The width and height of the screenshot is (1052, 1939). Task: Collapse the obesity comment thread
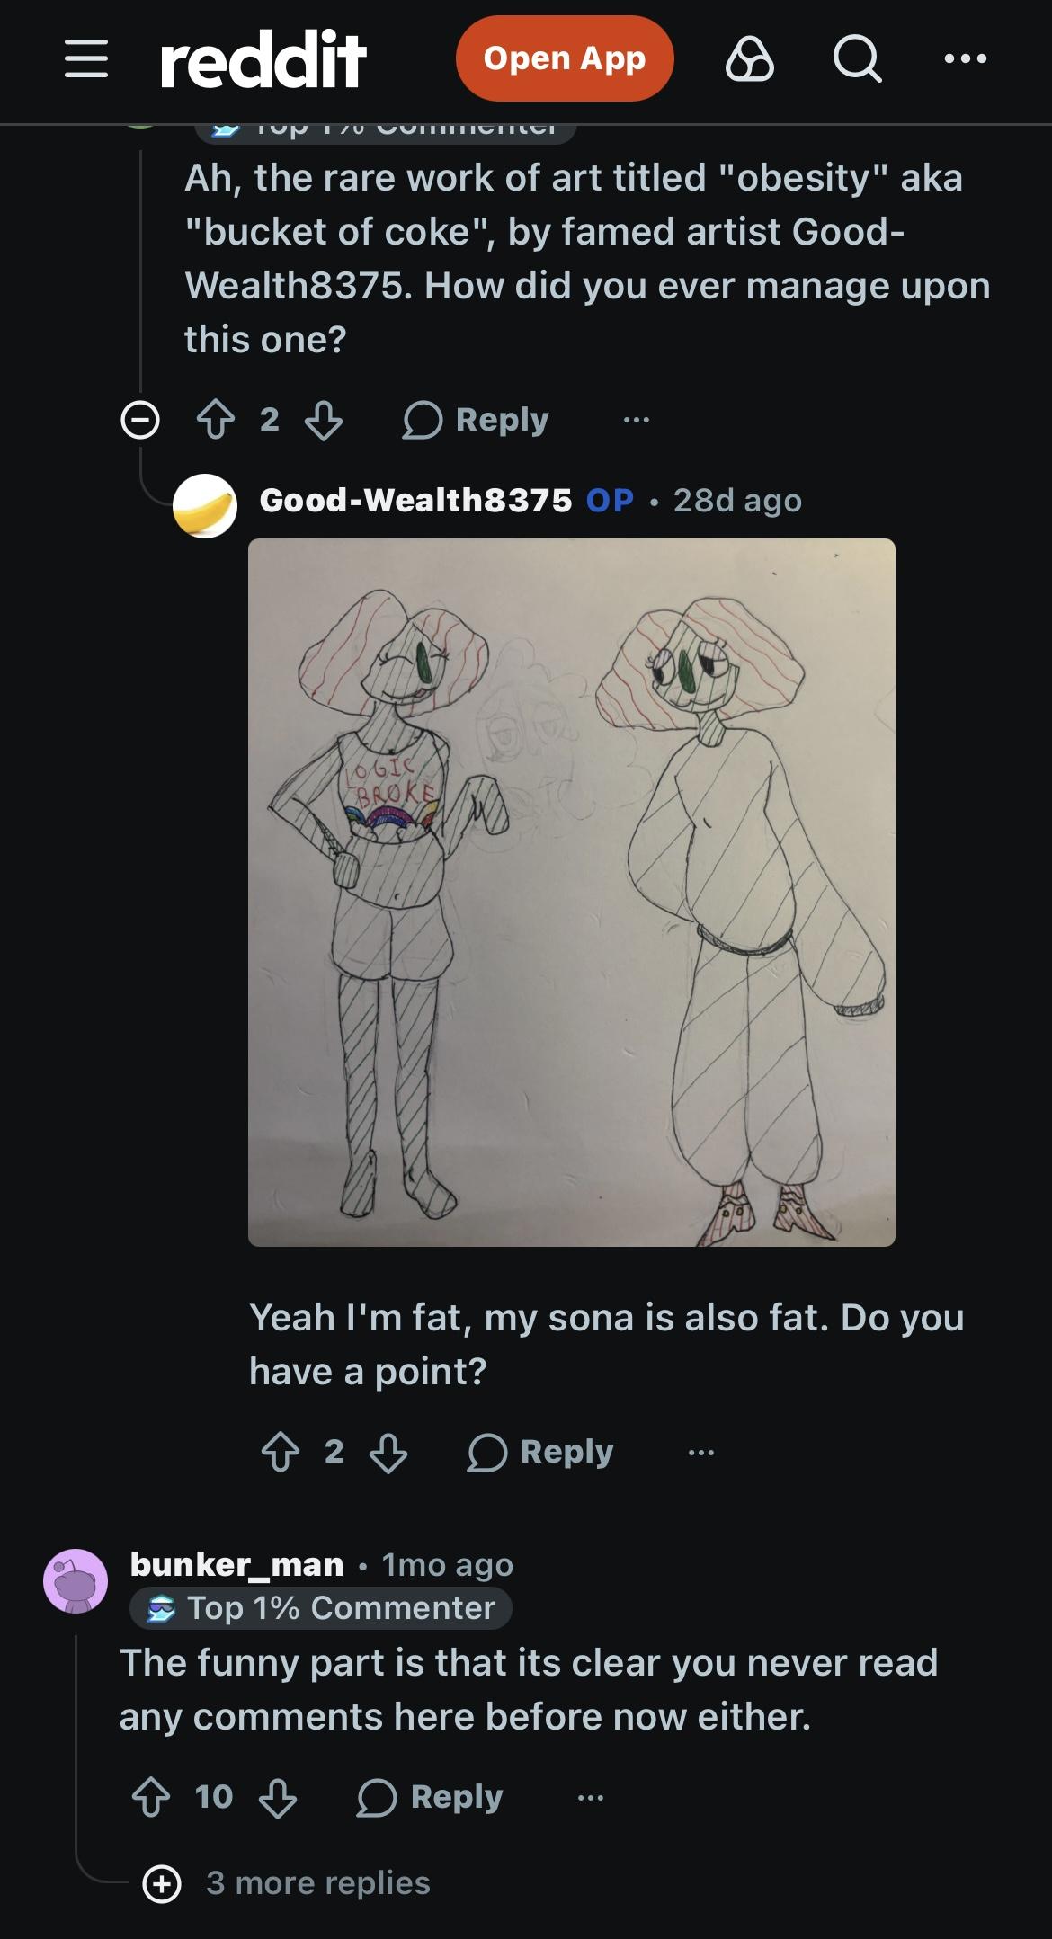140,420
